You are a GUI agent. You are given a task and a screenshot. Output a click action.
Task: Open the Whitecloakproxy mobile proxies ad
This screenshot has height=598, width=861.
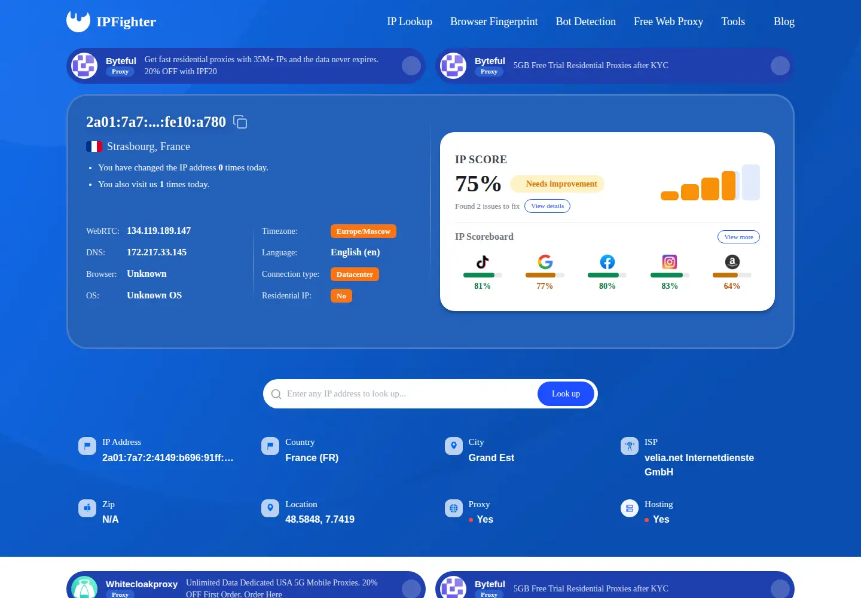[246, 585]
